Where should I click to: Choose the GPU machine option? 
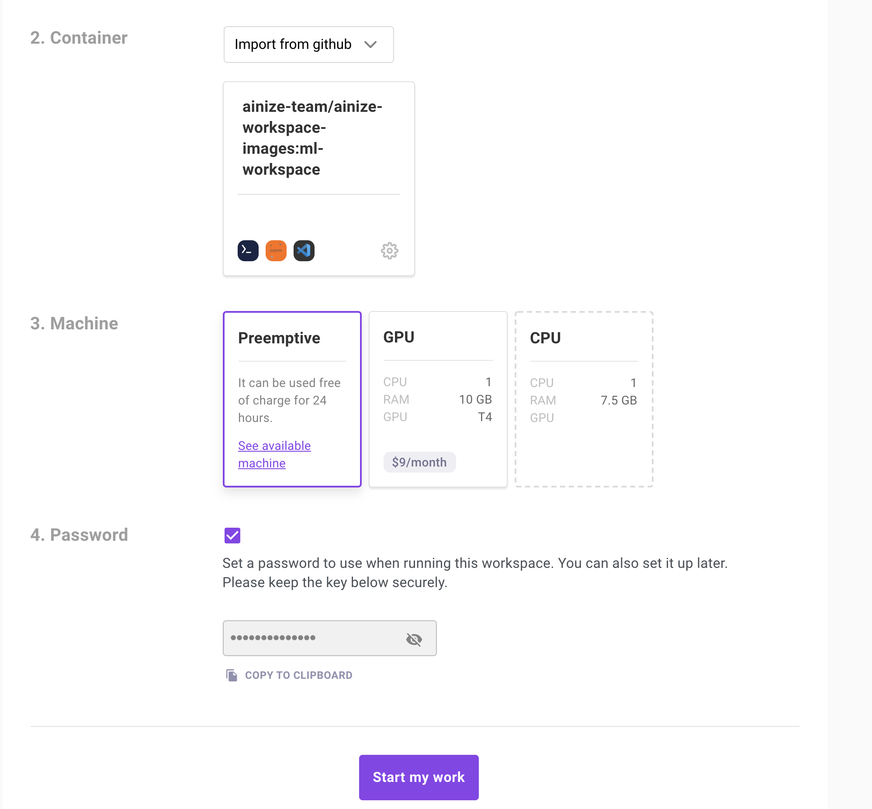[438, 398]
